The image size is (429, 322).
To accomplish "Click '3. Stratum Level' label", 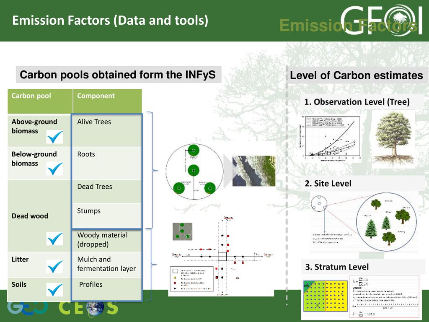I will click(337, 267).
